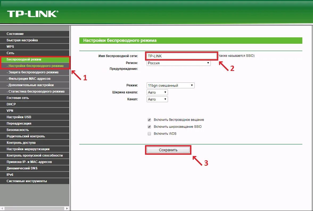Enable the Включить WDS checkbox
The width and height of the screenshot is (313, 211).
(149, 134)
